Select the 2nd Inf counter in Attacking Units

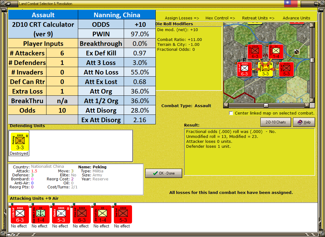click(123, 215)
